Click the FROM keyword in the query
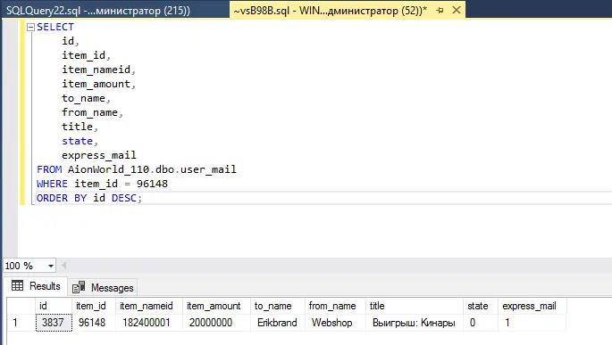 point(49,169)
